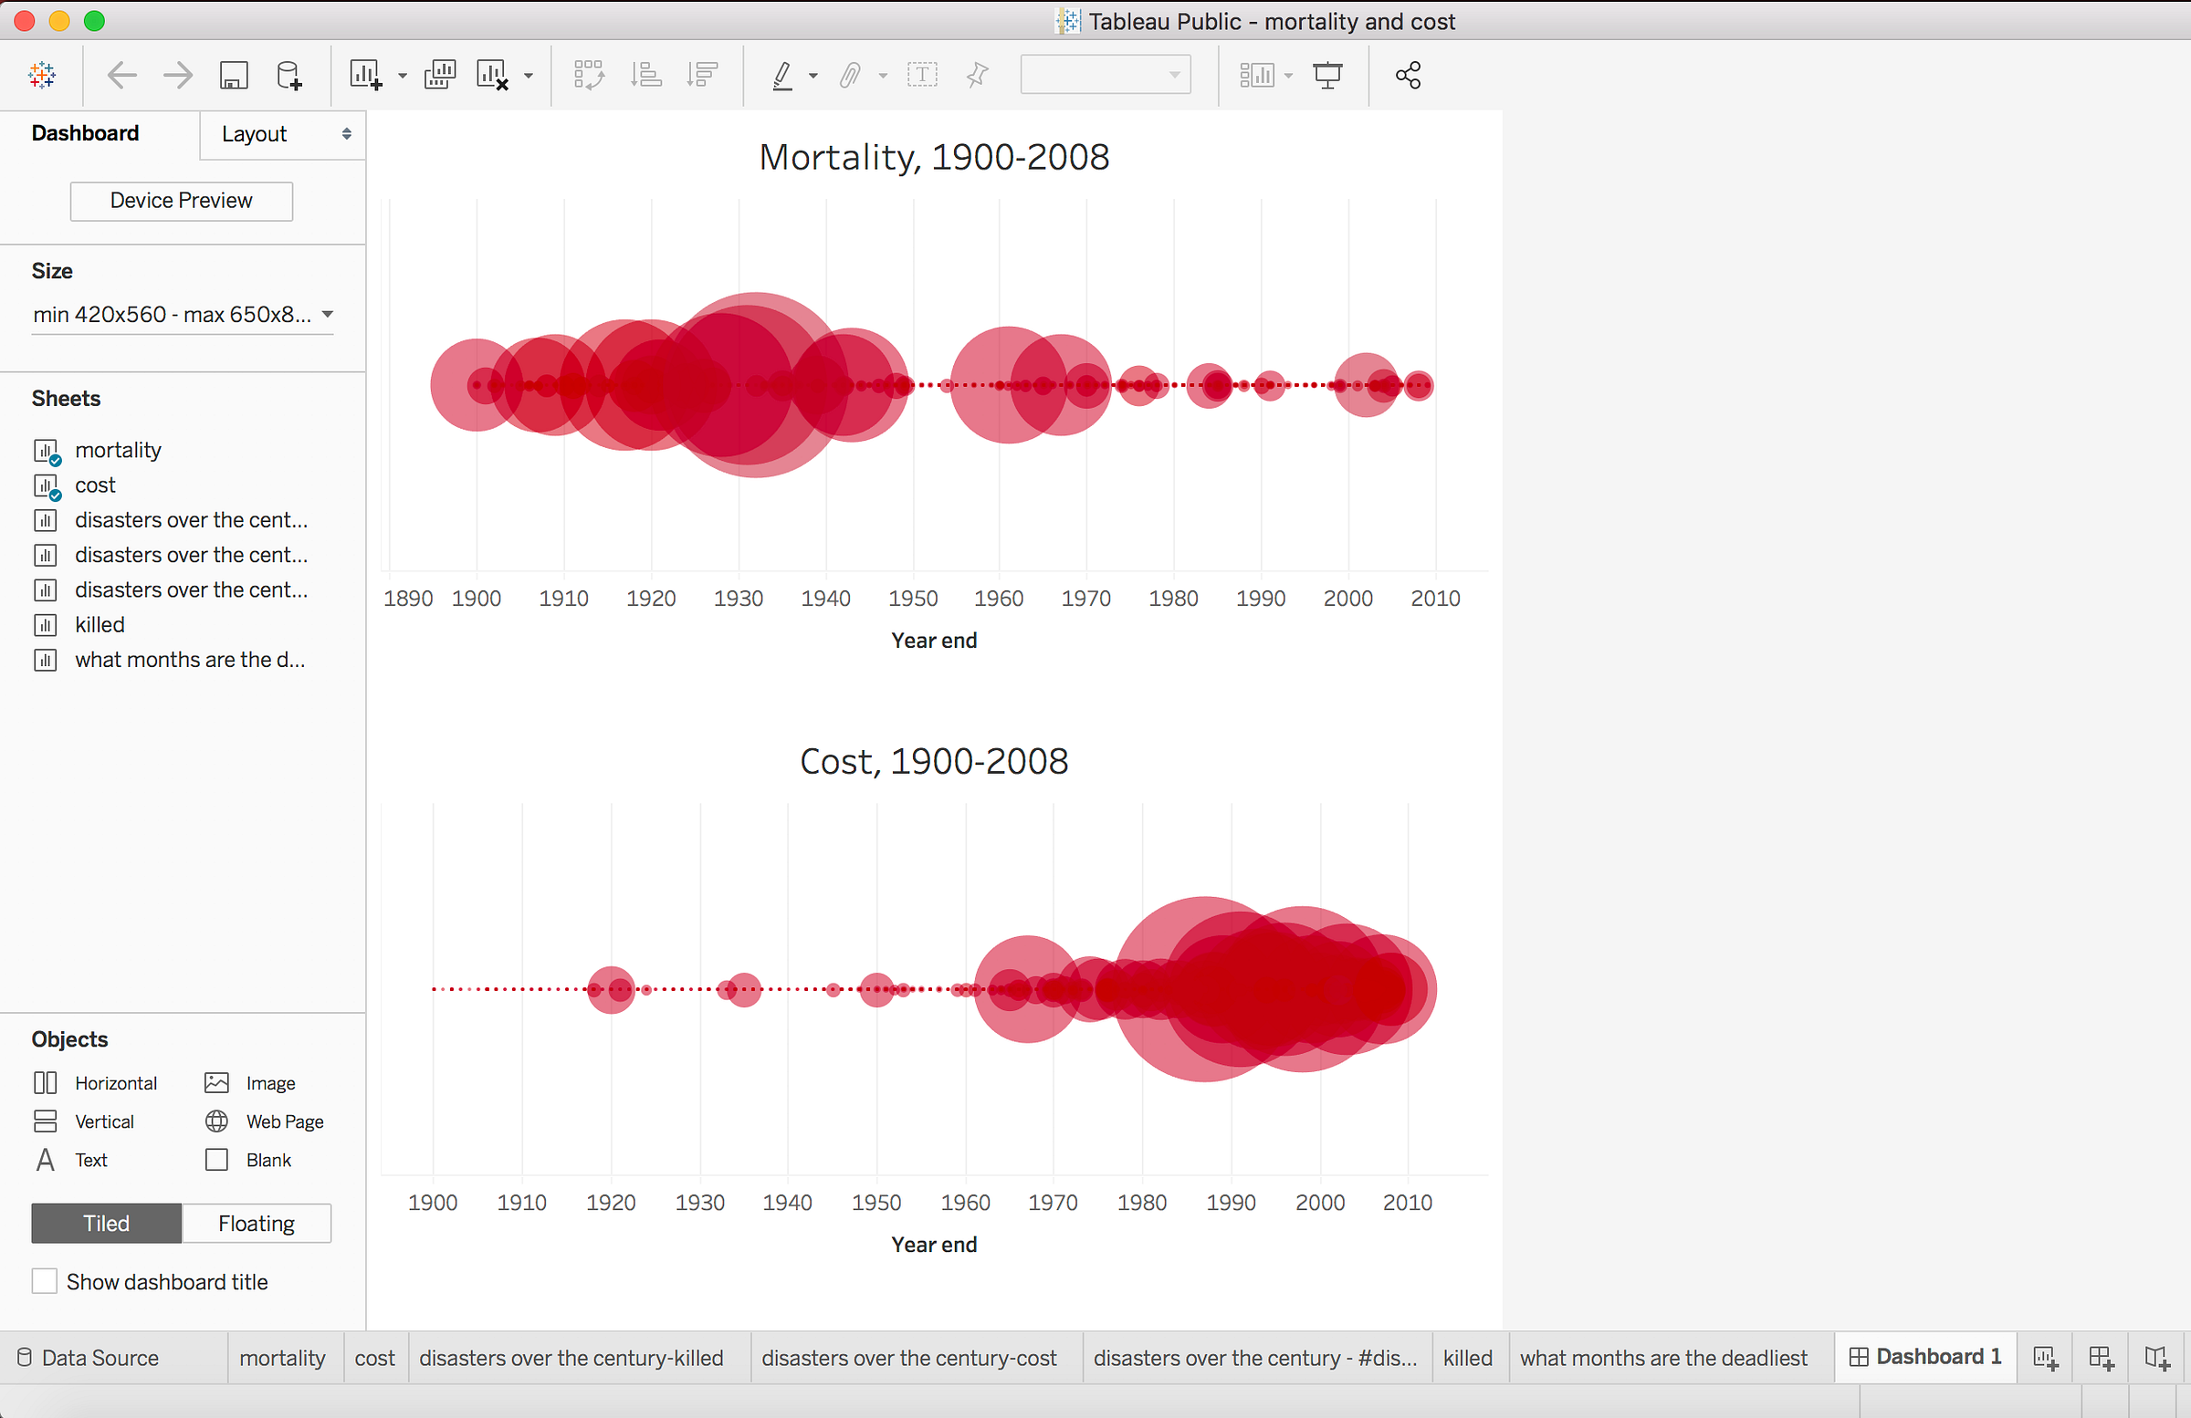
Task: Enable Show dashboard title checkbox
Action: [x=44, y=1281]
